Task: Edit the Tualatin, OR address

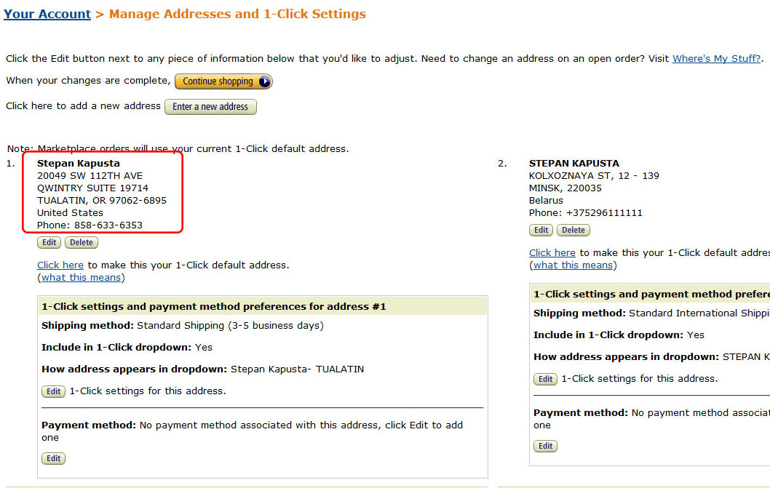Action: point(49,243)
